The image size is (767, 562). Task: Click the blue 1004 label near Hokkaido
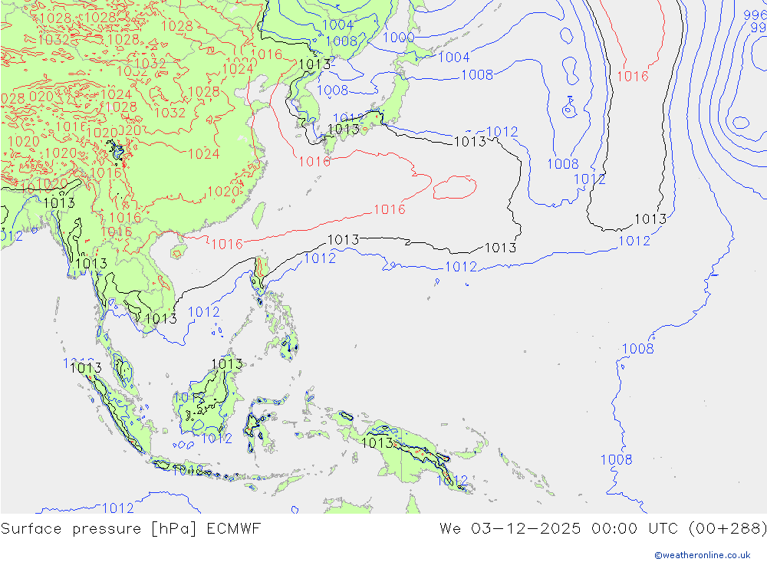pyautogui.click(x=454, y=58)
